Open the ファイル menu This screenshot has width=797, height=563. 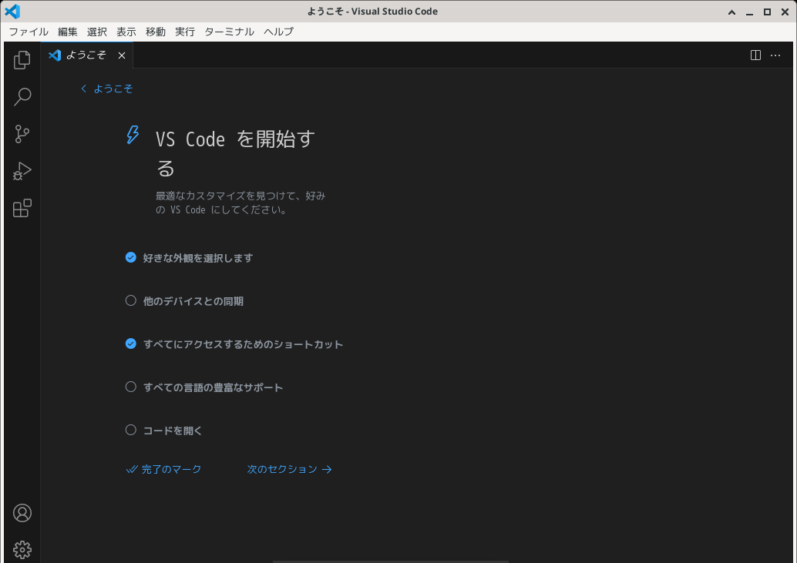[29, 32]
